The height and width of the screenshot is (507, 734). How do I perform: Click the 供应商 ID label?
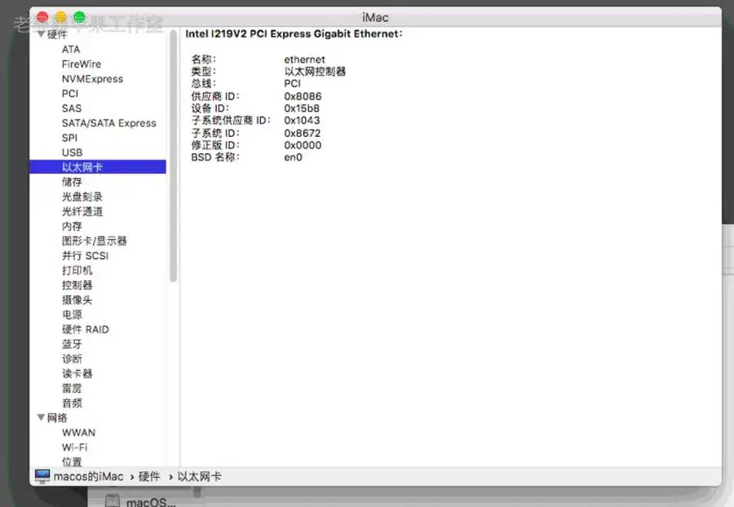[214, 96]
